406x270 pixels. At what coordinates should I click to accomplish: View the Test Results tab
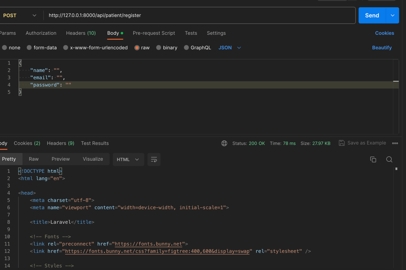point(95,143)
